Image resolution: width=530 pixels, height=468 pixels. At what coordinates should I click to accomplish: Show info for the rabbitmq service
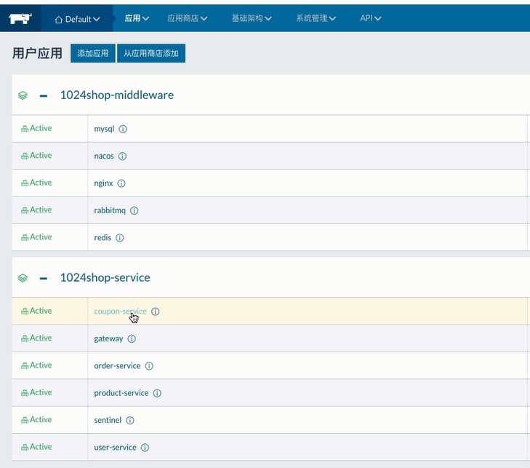pos(134,210)
